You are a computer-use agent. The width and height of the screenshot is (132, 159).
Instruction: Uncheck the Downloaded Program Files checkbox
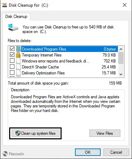(x=12, y=49)
